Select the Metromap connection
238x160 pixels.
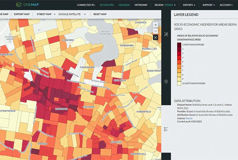coord(141,5)
